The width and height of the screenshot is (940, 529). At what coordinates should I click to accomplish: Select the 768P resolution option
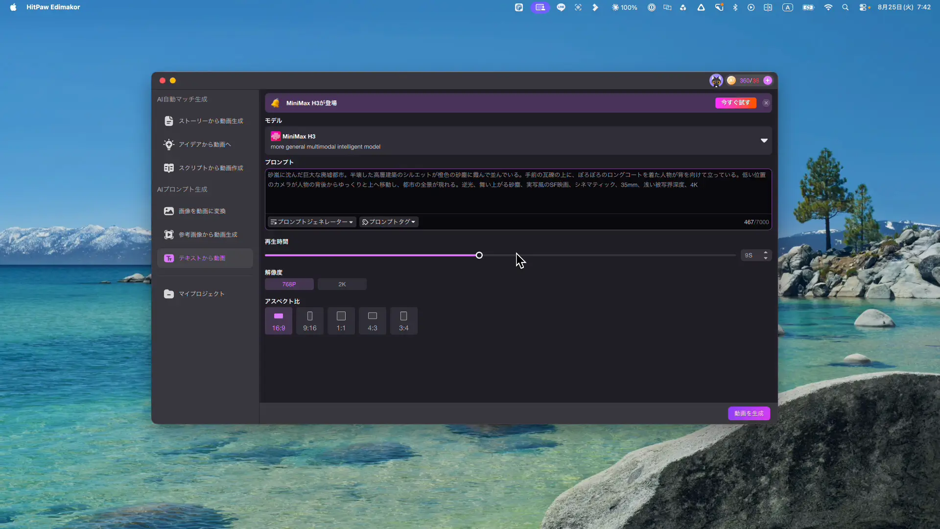click(x=289, y=284)
